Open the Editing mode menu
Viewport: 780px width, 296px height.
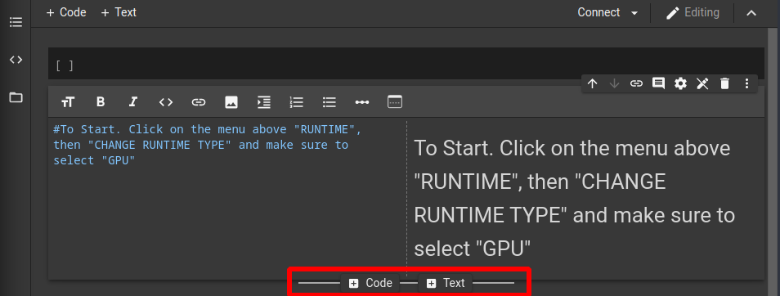pyautogui.click(x=693, y=12)
